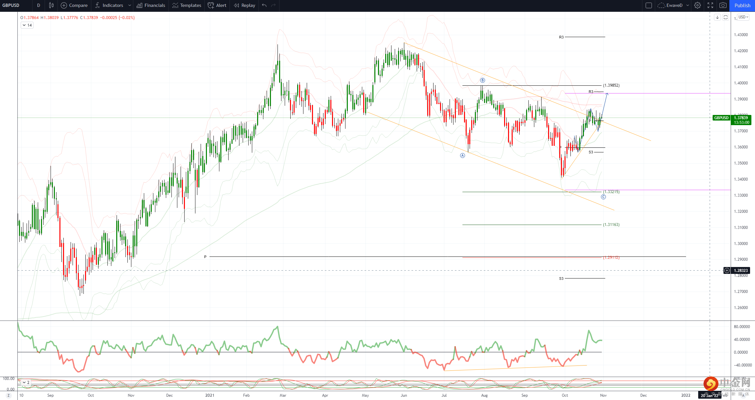Image resolution: width=755 pixels, height=400 pixels.
Task: Open the Alert creation dialog
Action: click(217, 5)
